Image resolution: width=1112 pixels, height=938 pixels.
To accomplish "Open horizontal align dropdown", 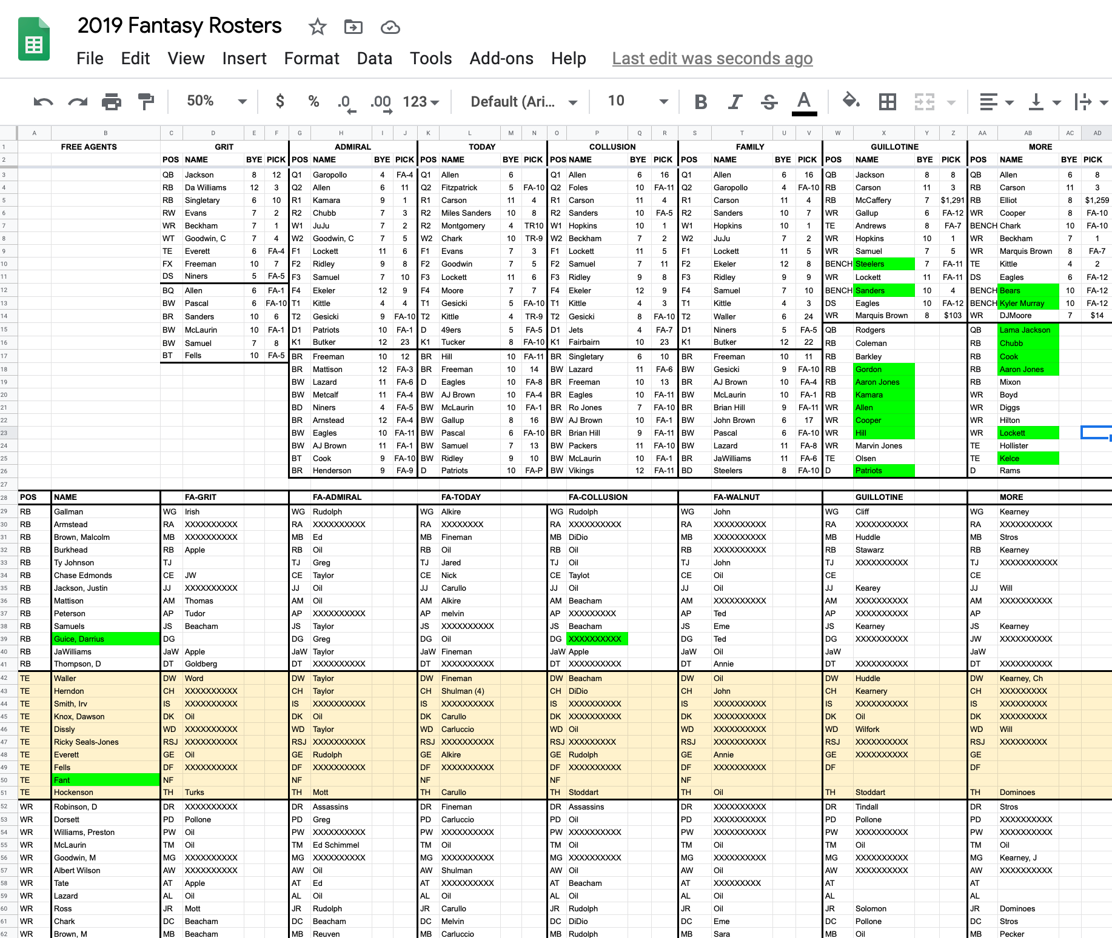I will tap(996, 102).
